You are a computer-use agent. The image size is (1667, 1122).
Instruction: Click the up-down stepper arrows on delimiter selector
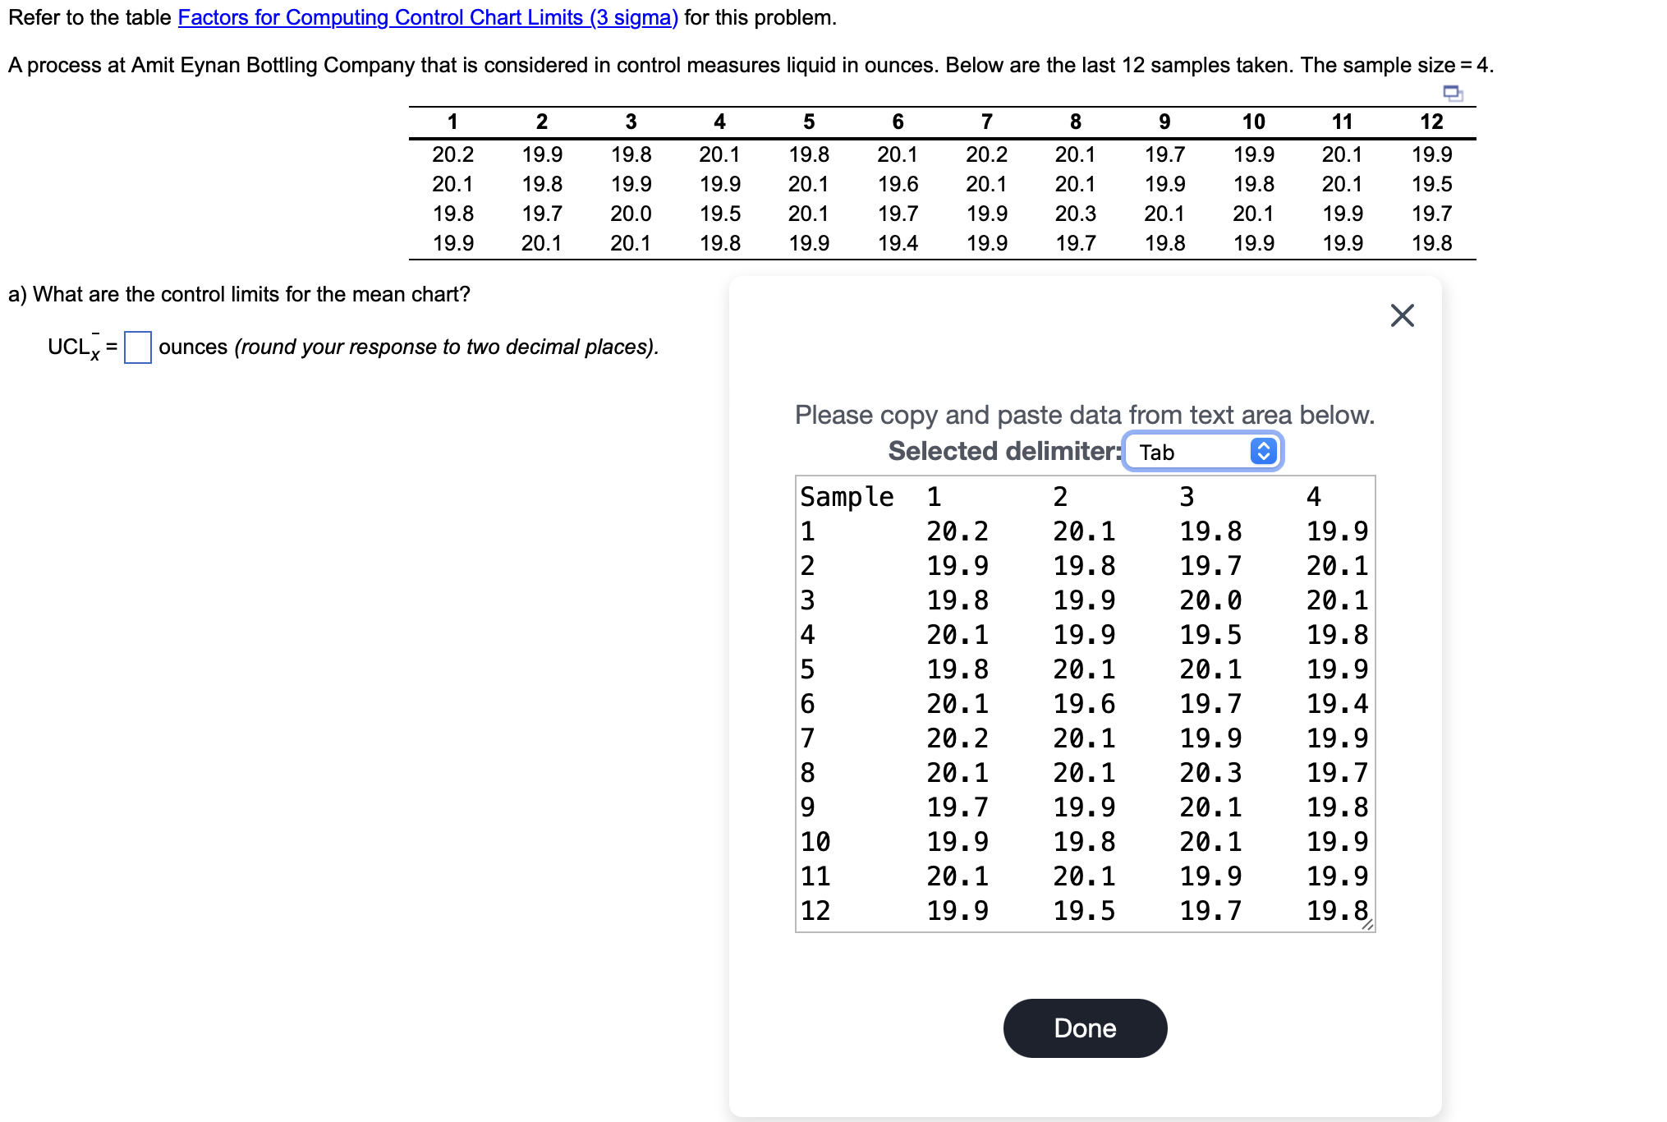click(1262, 451)
